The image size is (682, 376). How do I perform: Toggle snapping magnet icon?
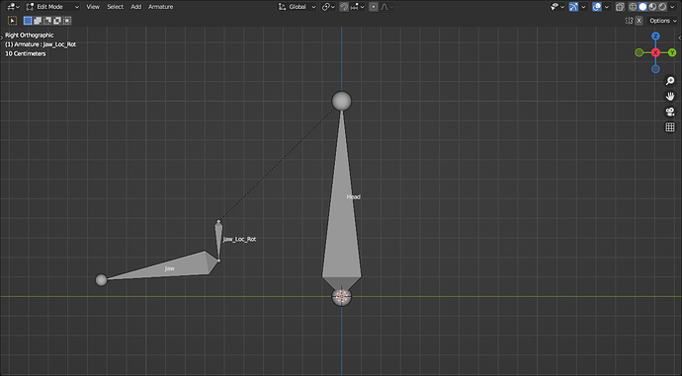(344, 7)
